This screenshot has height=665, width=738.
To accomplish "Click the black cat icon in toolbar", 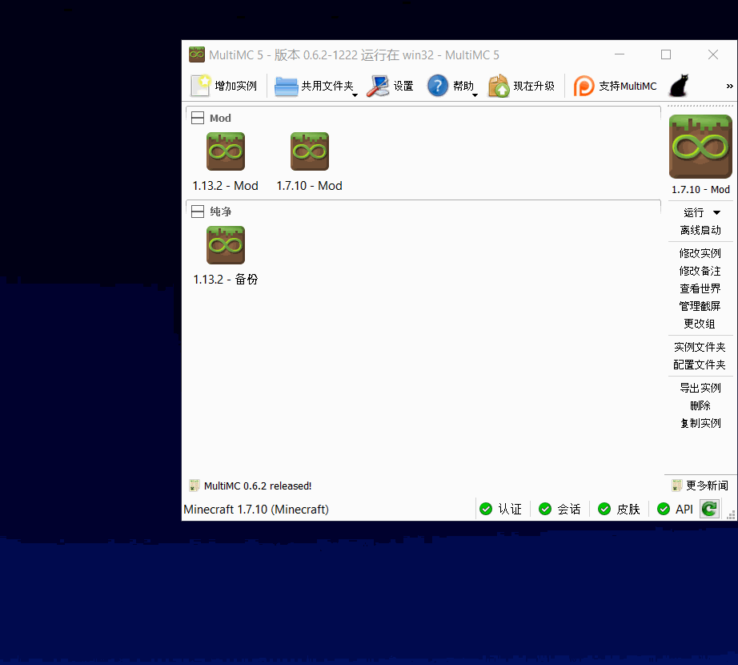I will [679, 86].
